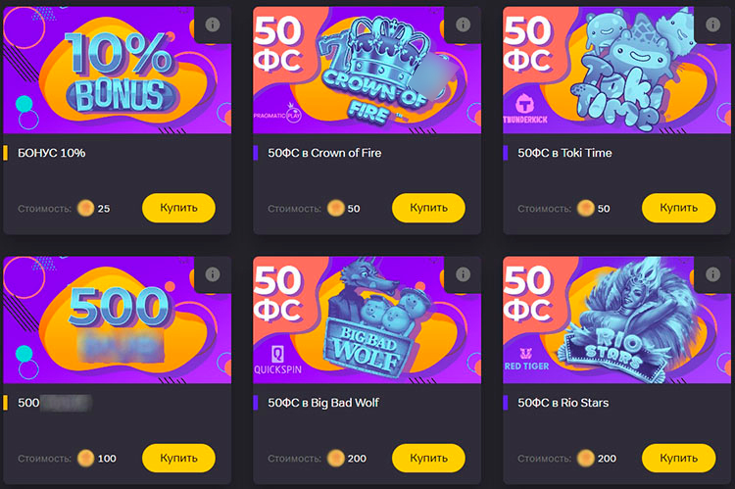This screenshot has height=489, width=735.
Task: Show info for the 500 bonus card
Action: click(x=213, y=274)
